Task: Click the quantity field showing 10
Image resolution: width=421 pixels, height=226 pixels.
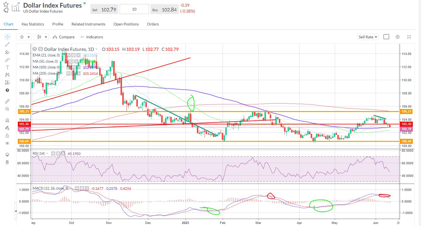Action: (x=134, y=9)
